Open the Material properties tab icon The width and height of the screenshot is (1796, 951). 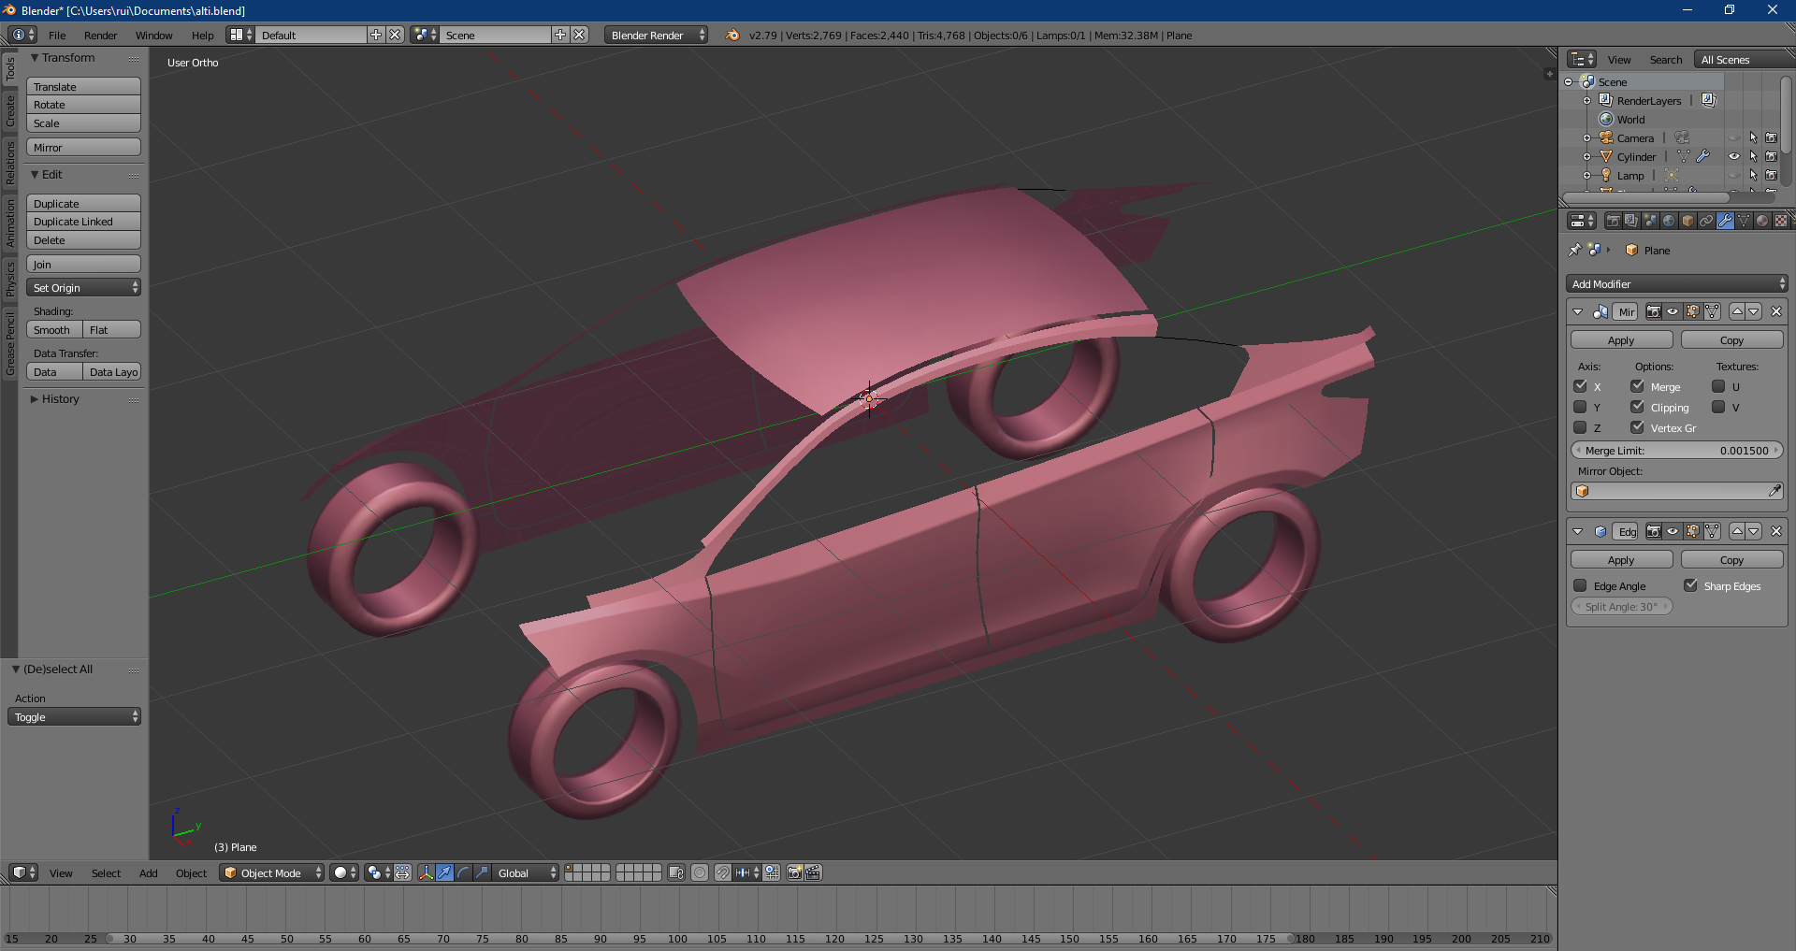[x=1762, y=221]
